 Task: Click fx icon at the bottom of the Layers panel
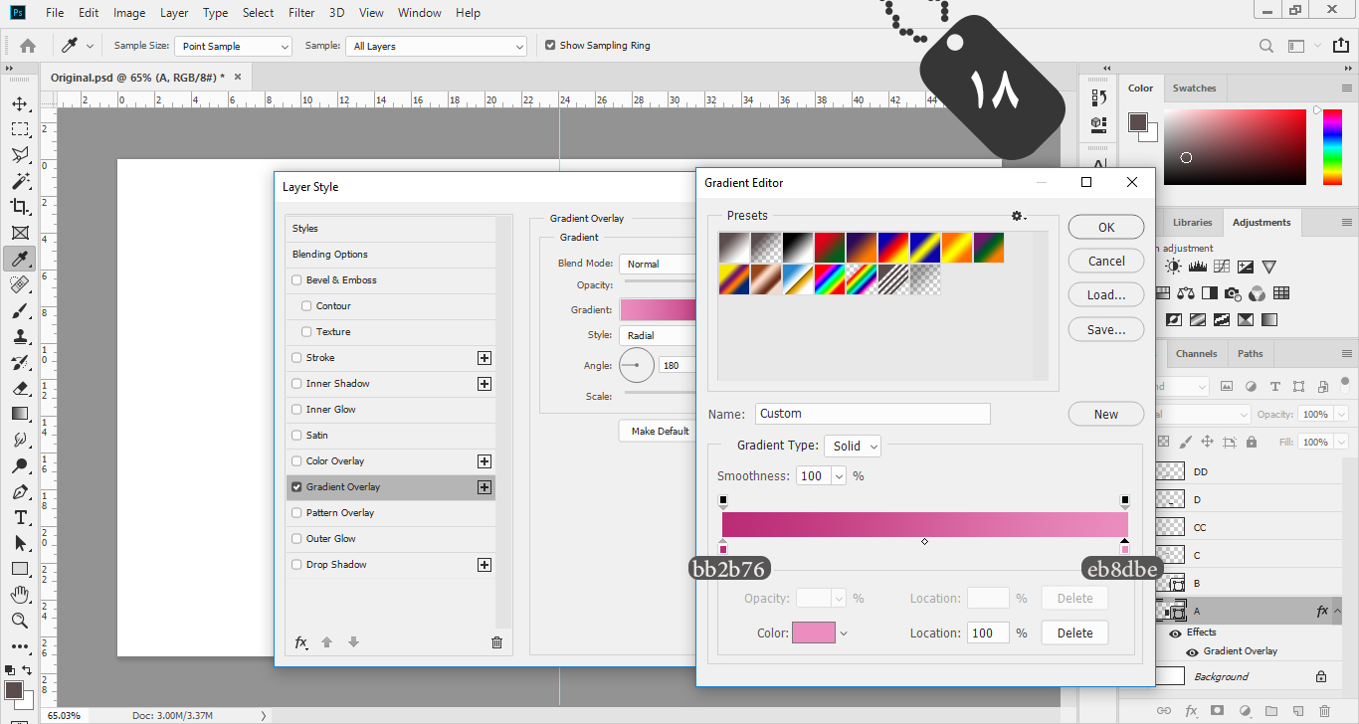tap(1191, 711)
